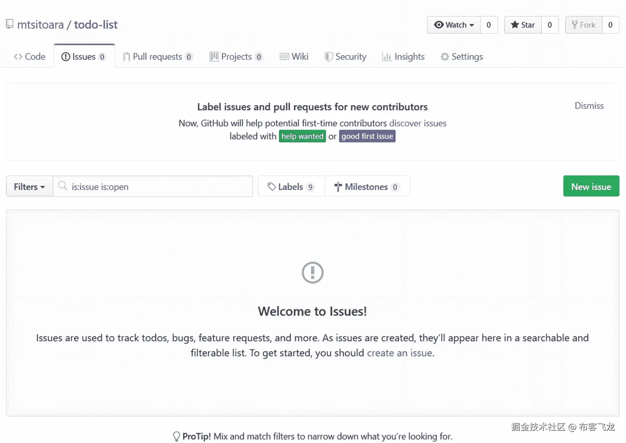Click the ProTip lightbulb icon

pos(176,436)
